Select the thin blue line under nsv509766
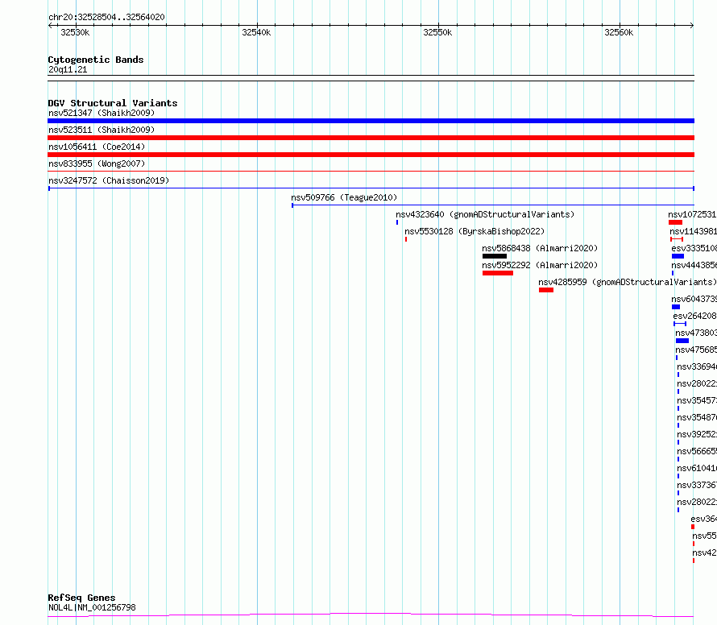This screenshot has width=717, height=625. click(493, 205)
